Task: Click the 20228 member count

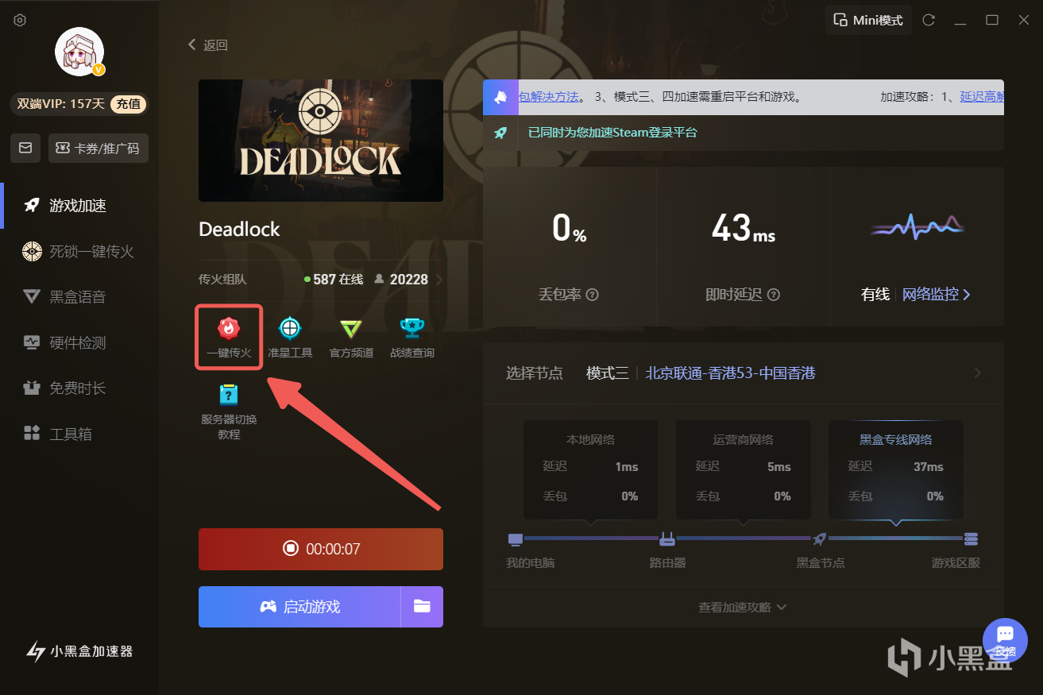Action: coord(401,280)
